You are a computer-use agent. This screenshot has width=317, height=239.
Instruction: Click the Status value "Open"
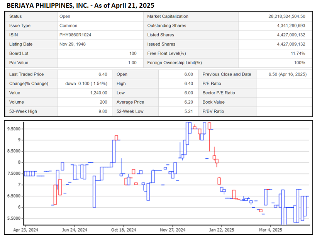[x=65, y=16]
